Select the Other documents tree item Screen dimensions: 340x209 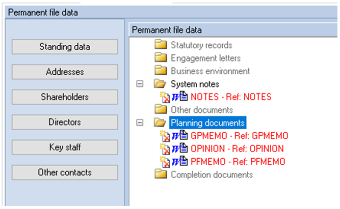[202, 110]
